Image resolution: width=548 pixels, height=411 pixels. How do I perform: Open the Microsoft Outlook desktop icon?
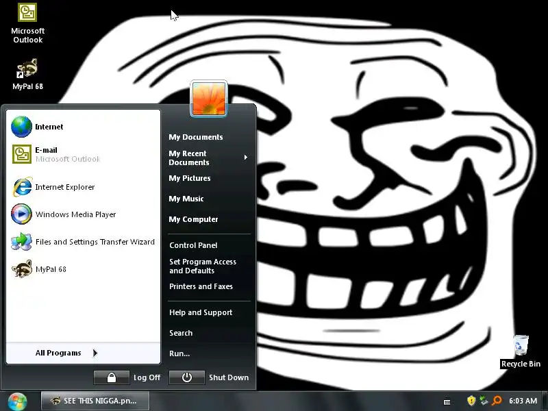point(27,23)
